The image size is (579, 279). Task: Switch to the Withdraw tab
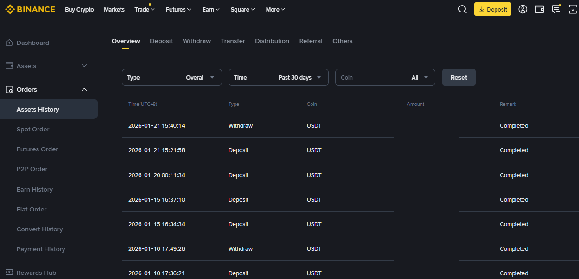tap(197, 41)
